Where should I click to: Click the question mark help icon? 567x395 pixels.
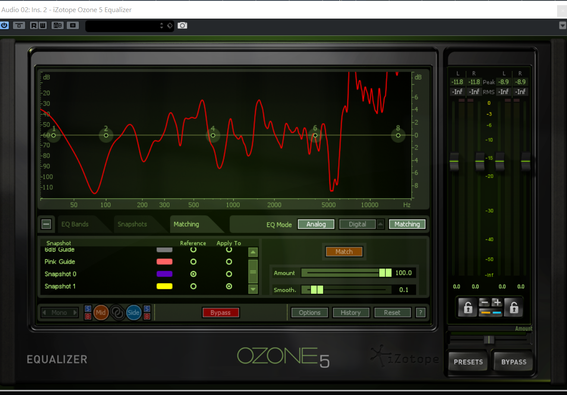420,312
